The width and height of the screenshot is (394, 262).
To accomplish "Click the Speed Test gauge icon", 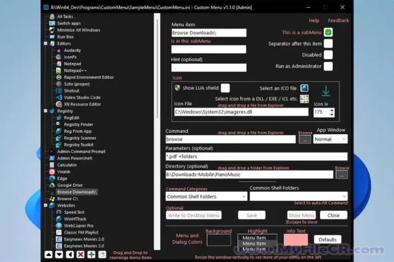I will (x=59, y=212).
